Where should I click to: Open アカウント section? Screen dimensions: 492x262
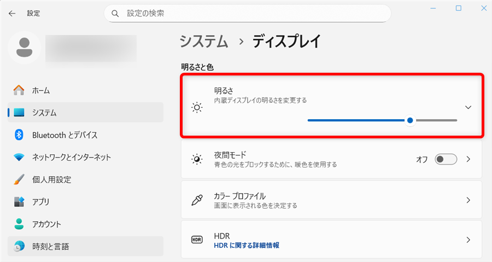(85, 224)
